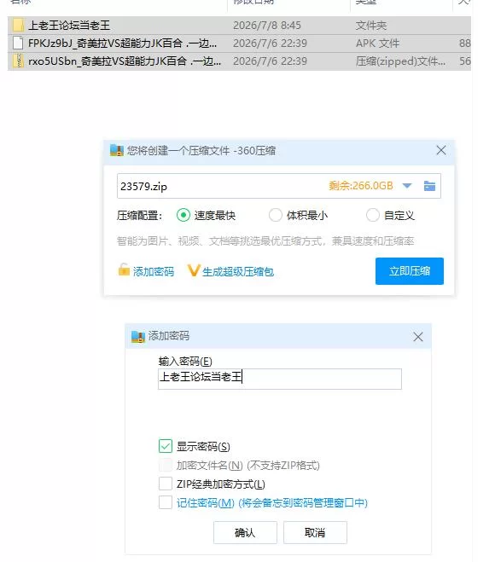Click the 记住密码(M) password manager link text

(272, 503)
